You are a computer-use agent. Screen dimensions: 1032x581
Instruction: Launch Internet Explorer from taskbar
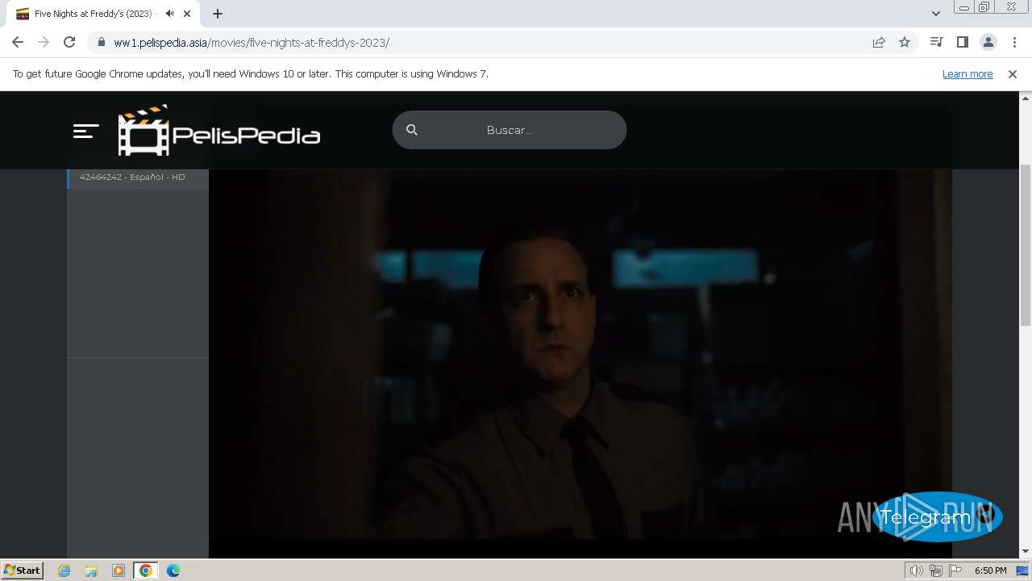click(64, 571)
